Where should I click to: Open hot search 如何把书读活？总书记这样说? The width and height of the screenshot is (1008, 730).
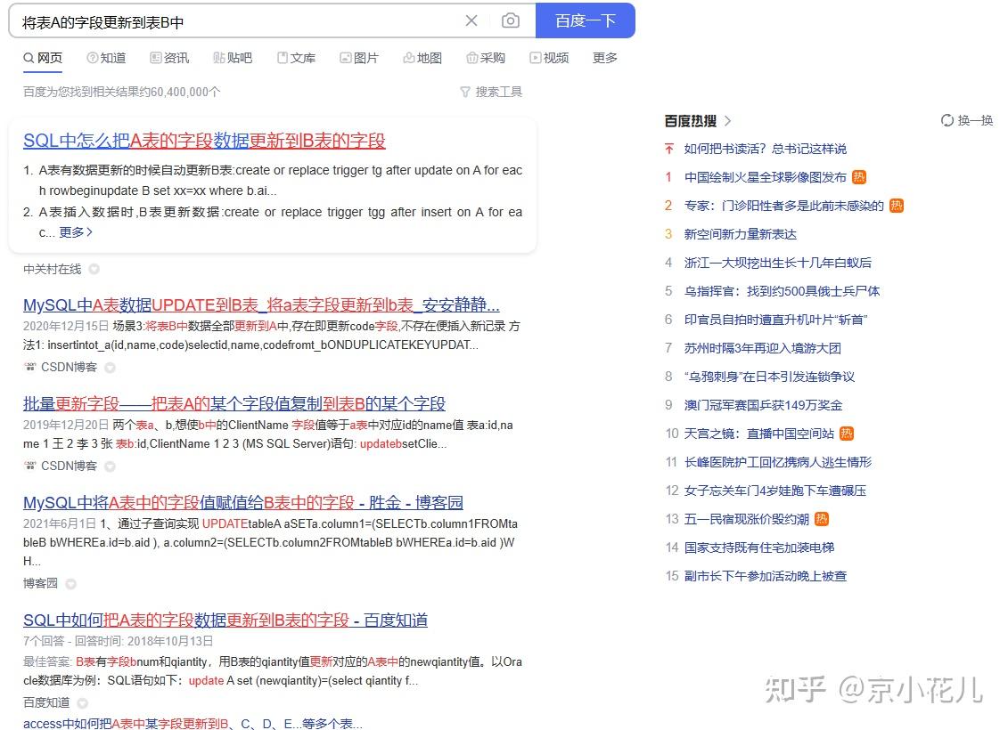[x=765, y=149]
